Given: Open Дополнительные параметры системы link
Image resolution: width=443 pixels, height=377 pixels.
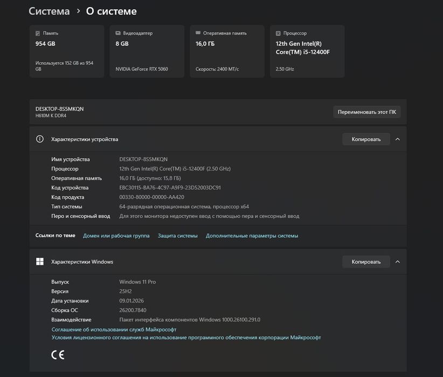Looking at the screenshot, I should [252, 236].
